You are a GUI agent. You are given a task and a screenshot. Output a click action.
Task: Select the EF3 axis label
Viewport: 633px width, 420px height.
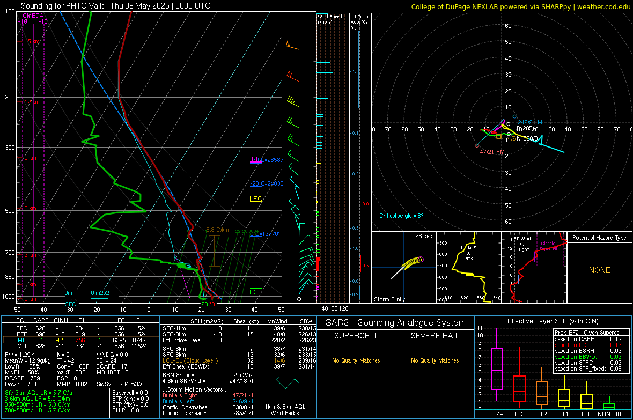pos(519,414)
